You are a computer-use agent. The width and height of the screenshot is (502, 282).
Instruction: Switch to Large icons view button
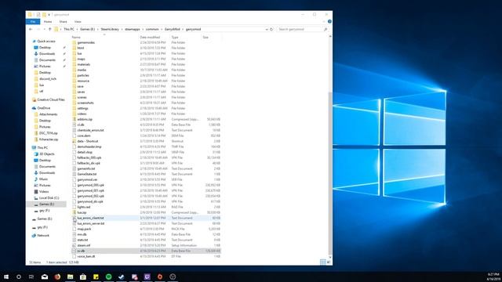329,262
